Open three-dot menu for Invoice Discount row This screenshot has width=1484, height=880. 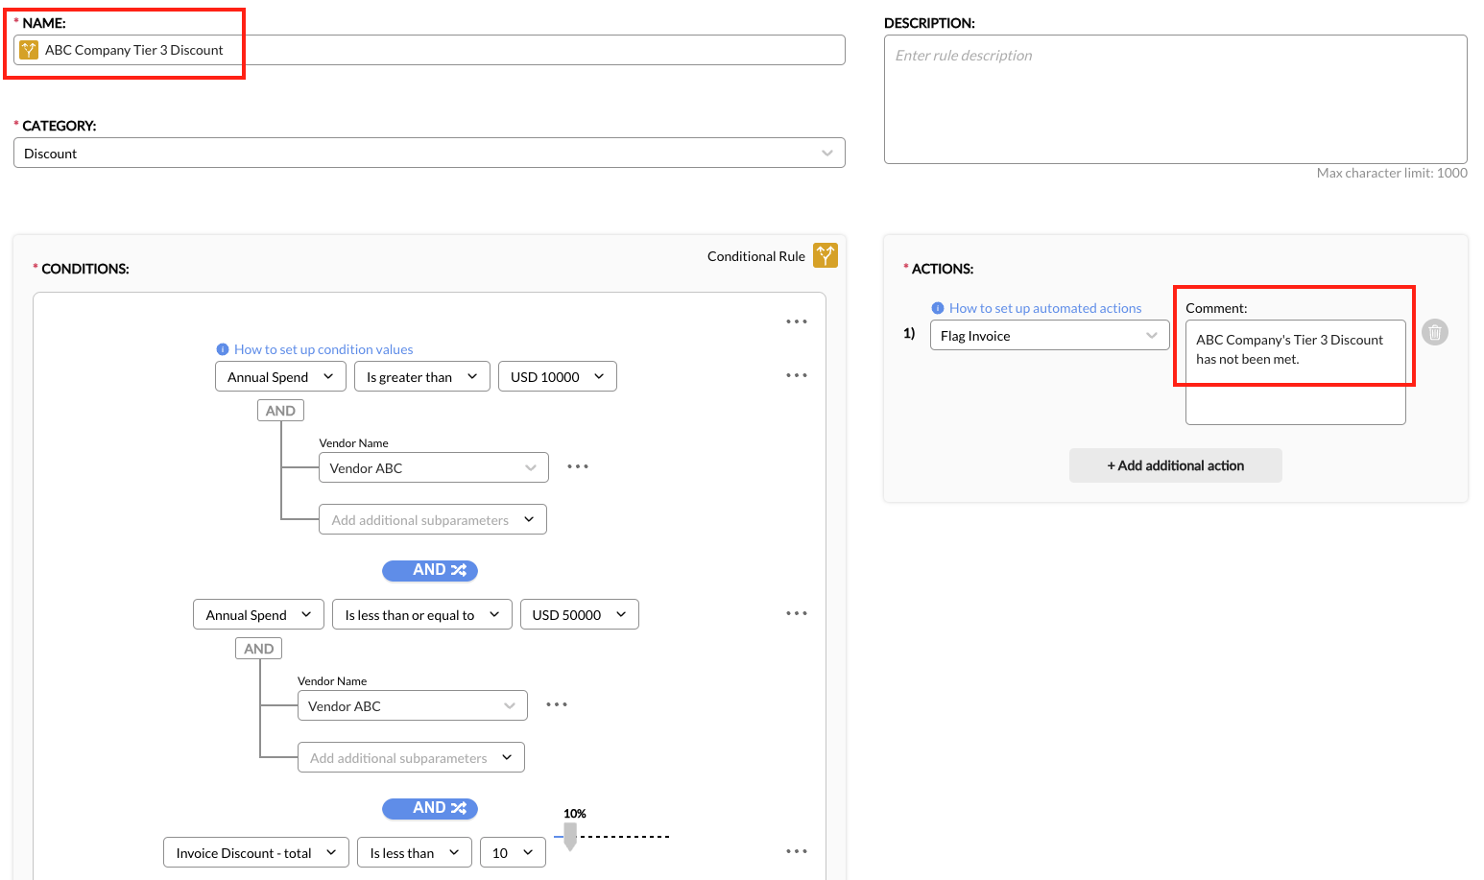[x=796, y=851]
